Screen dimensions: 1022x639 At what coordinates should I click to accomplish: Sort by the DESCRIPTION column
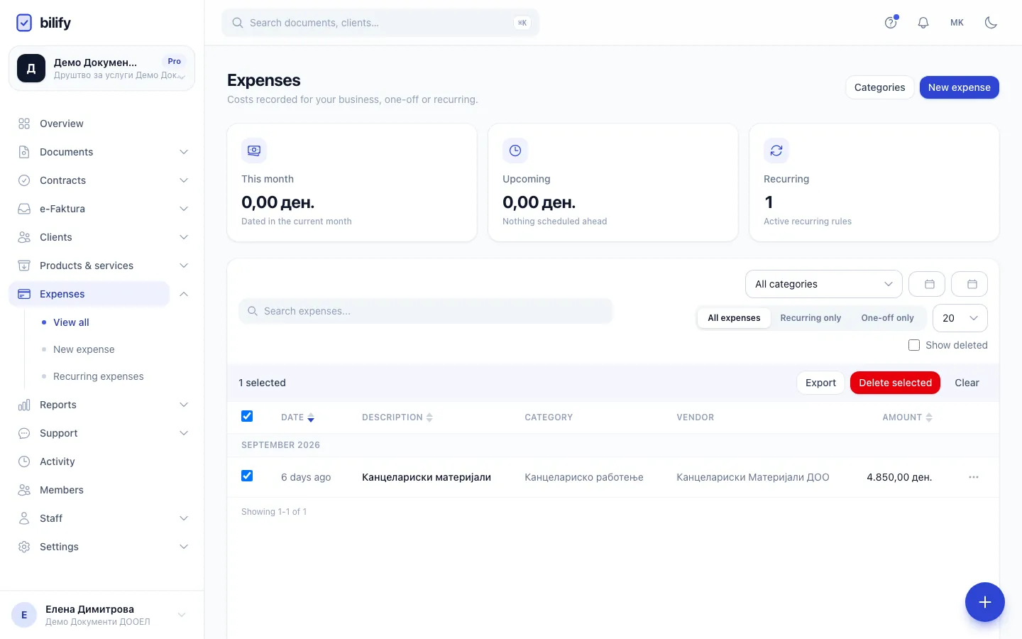click(397, 417)
